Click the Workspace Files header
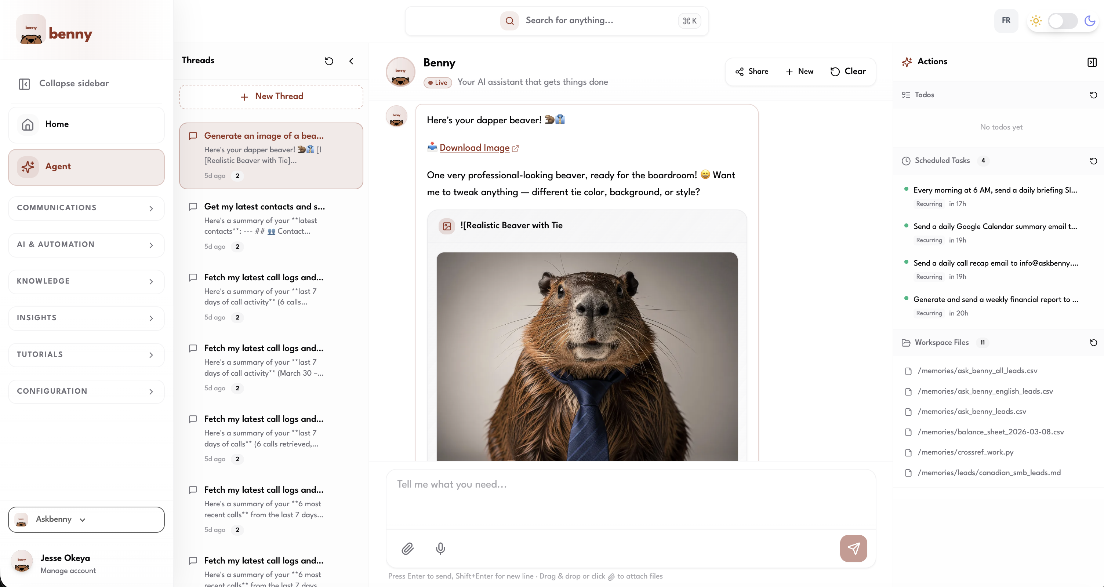The image size is (1104, 587). click(941, 343)
